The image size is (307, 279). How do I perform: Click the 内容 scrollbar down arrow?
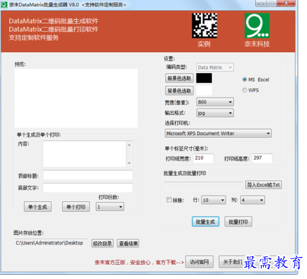coord(129,163)
